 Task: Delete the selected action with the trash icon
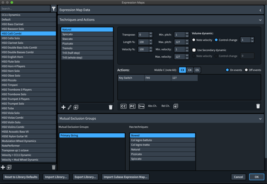(x=258, y=106)
